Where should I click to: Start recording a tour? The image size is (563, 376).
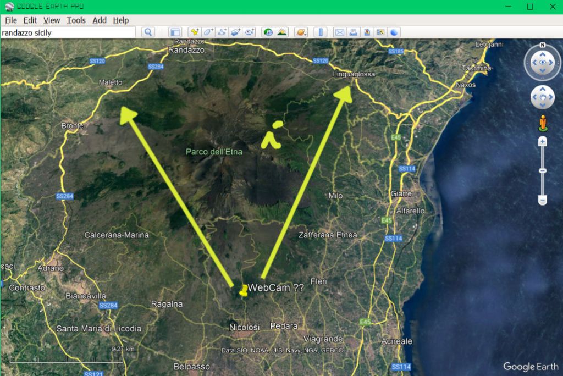coord(250,32)
